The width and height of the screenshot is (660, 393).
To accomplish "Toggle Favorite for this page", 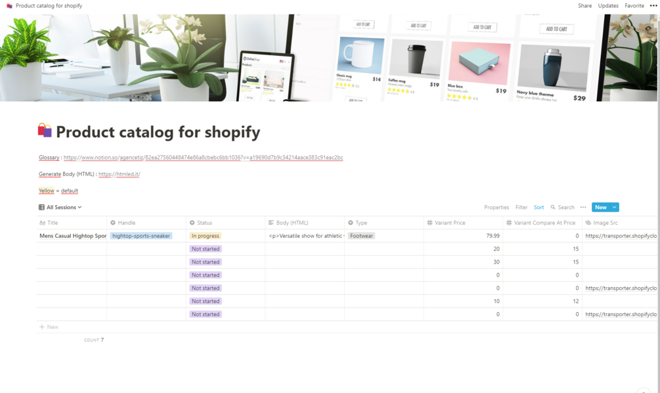I will click(x=634, y=5).
